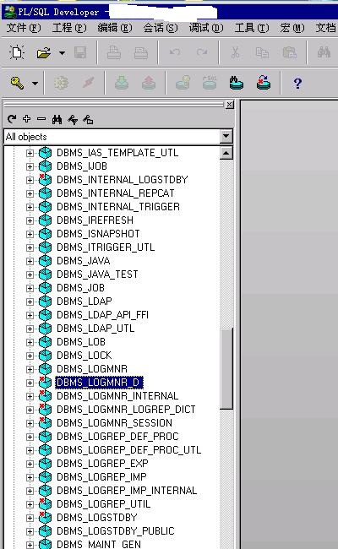Screen dimensions: 338x549
Task: Expand the DBMS_LOGSTDBY node
Action: pos(30,518)
